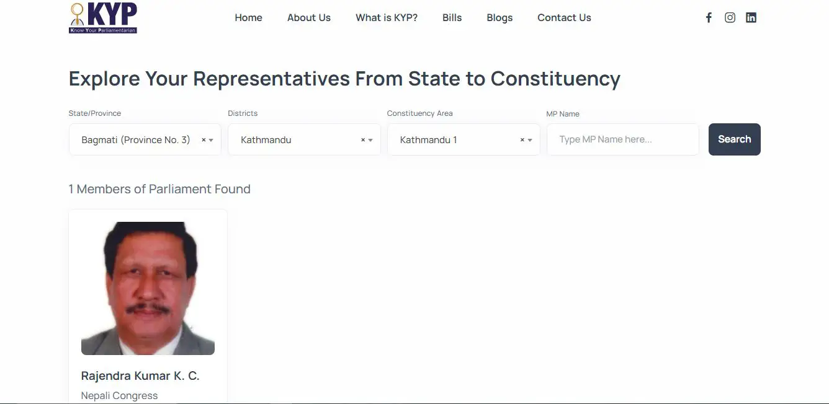The width and height of the screenshot is (829, 404).
Task: Select the Bills menu item
Action: (x=452, y=17)
